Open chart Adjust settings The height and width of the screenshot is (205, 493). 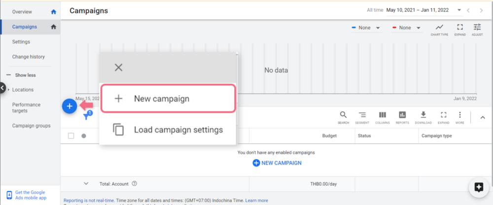click(x=477, y=30)
